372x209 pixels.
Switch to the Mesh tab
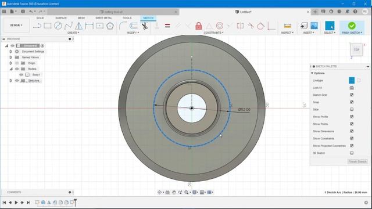point(81,18)
